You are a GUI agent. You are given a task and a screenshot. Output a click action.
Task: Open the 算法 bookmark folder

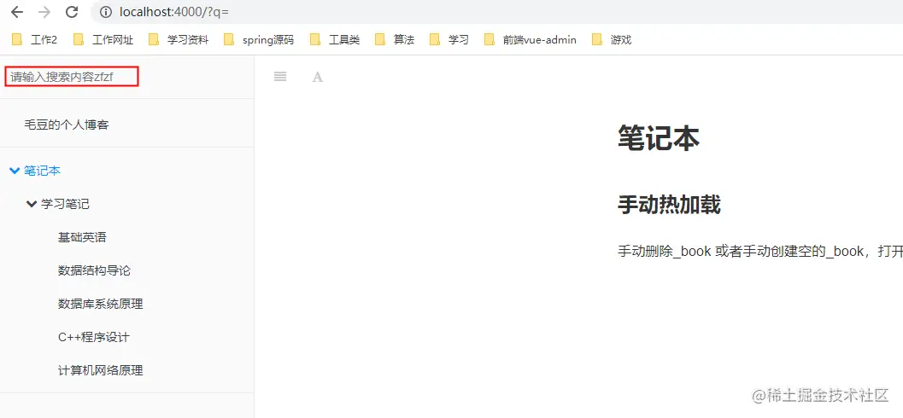coord(395,40)
